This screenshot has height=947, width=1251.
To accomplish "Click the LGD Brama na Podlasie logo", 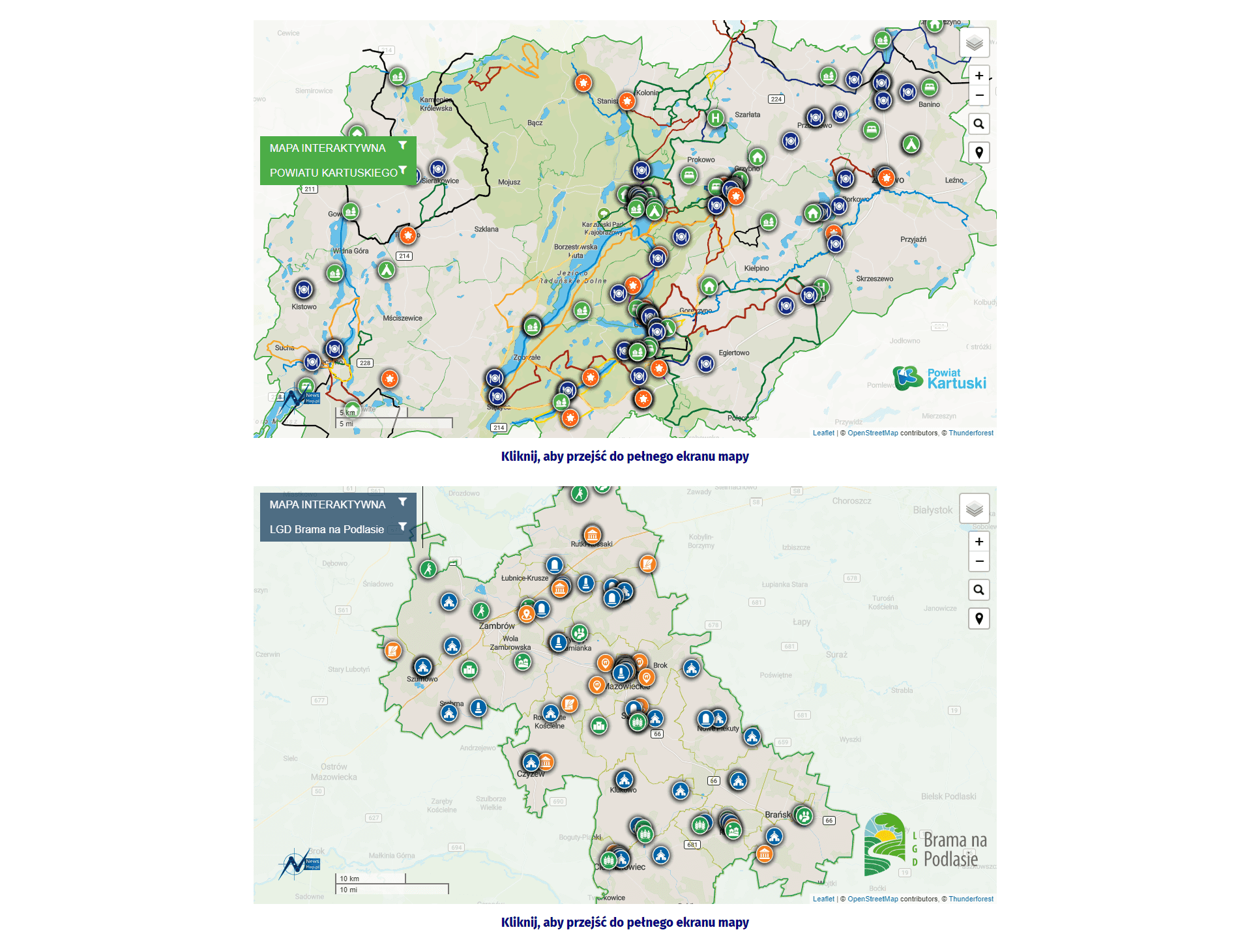I will pos(926,845).
